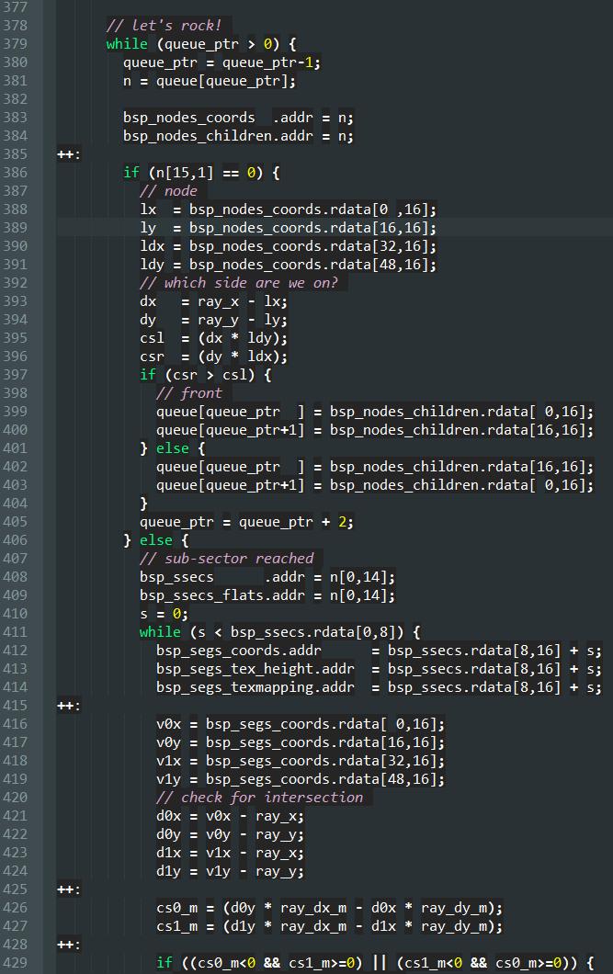Click the line 'n = queue[queue_ptr];'

coord(210,81)
